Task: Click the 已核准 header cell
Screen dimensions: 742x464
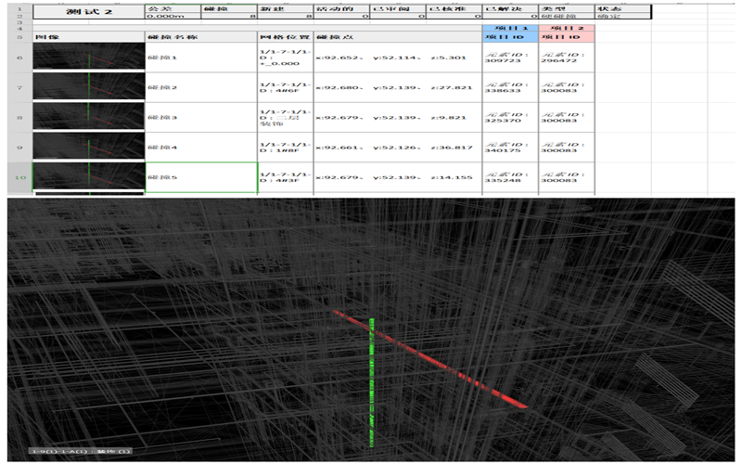Action: tap(454, 8)
